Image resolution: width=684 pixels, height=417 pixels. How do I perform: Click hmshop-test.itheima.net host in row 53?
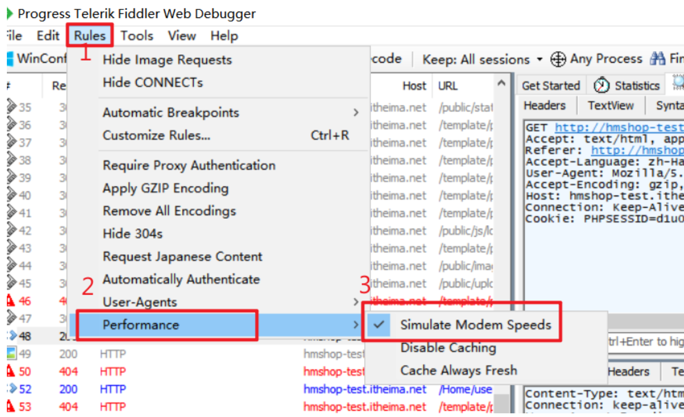365,406
